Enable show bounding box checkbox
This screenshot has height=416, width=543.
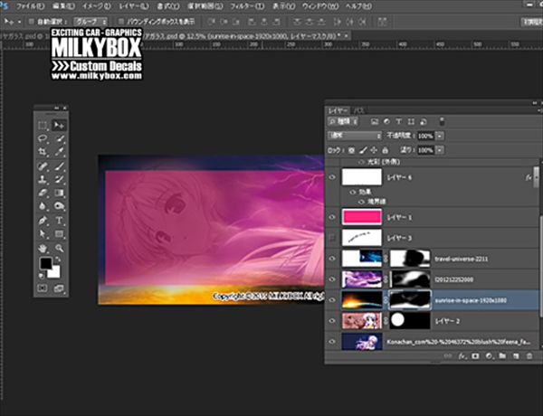point(121,22)
